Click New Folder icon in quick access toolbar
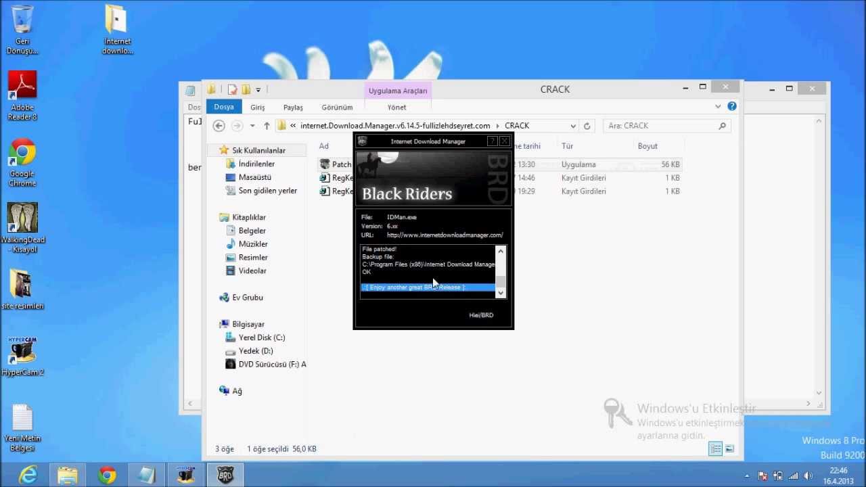The image size is (866, 487). [246, 89]
